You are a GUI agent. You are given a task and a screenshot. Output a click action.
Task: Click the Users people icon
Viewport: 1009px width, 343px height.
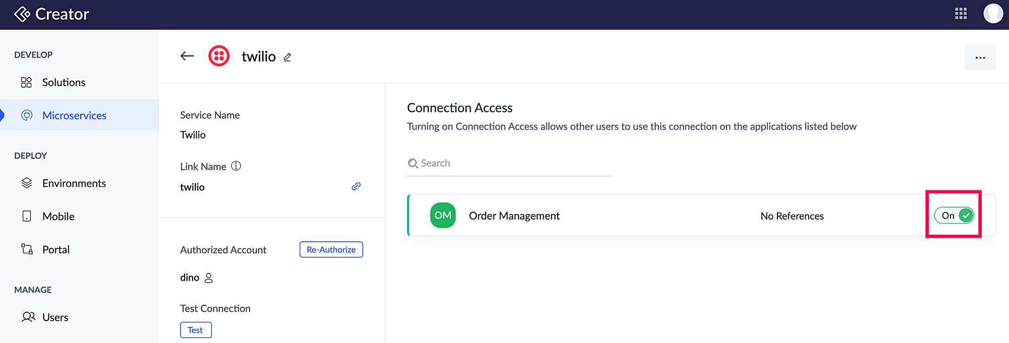28,317
